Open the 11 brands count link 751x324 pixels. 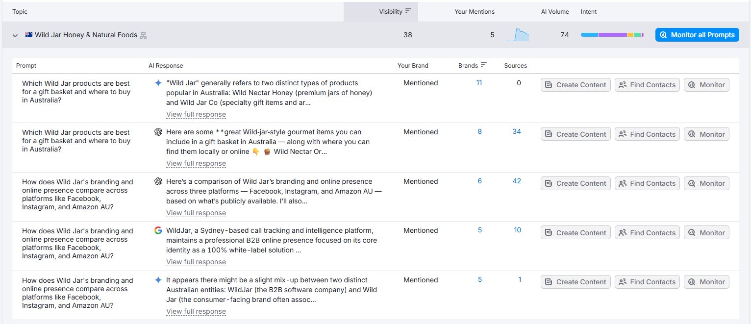pyautogui.click(x=479, y=82)
